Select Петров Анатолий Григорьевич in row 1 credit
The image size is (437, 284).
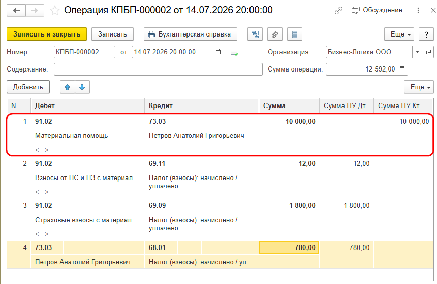pos(197,136)
